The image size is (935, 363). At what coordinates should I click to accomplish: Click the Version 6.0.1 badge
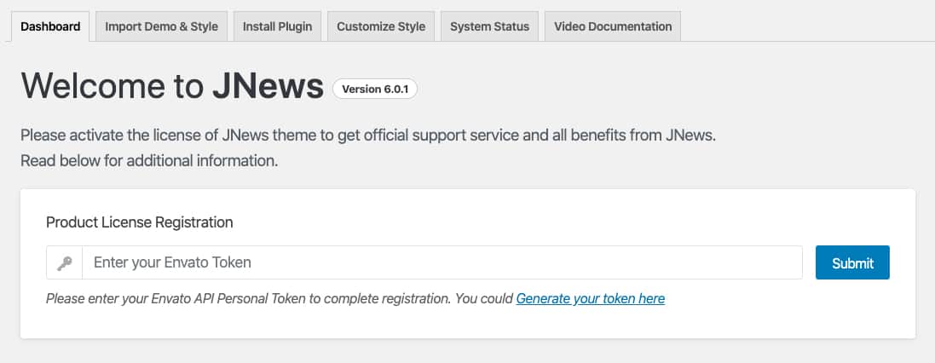point(374,89)
